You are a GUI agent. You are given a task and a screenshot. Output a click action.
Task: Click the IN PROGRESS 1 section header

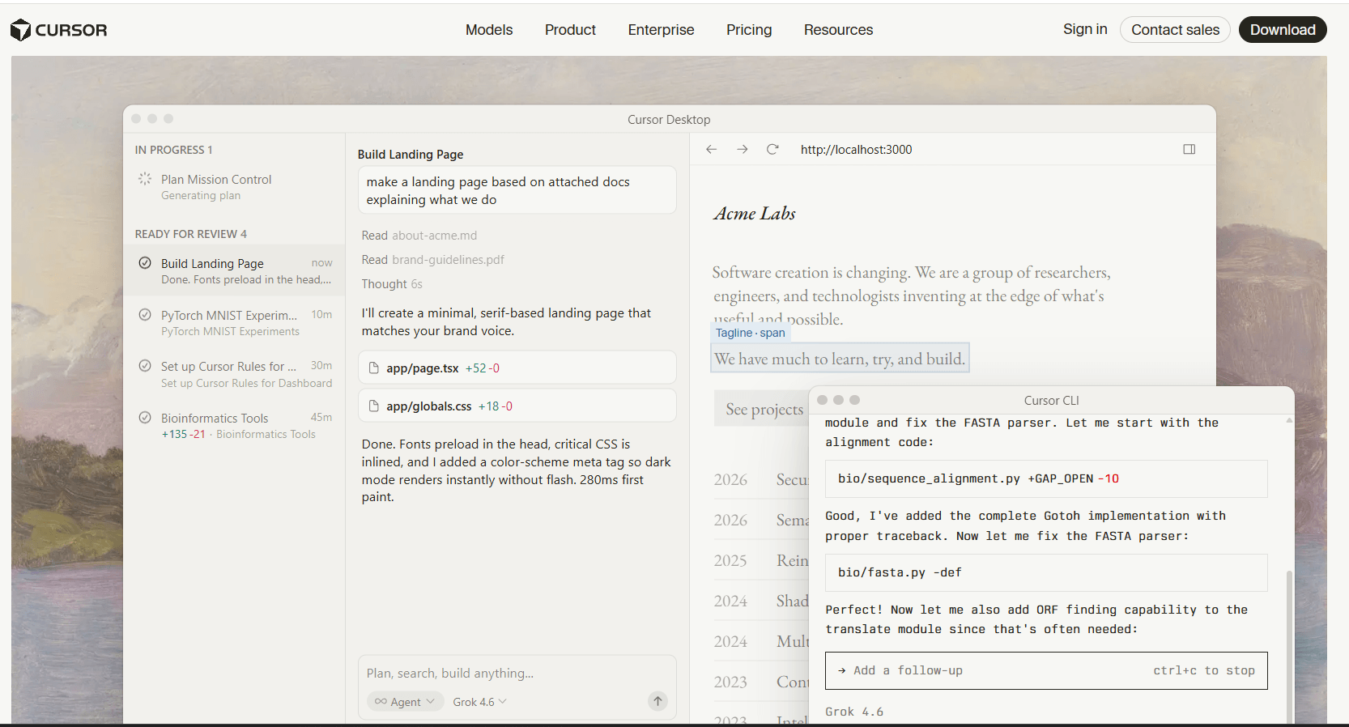[173, 150]
